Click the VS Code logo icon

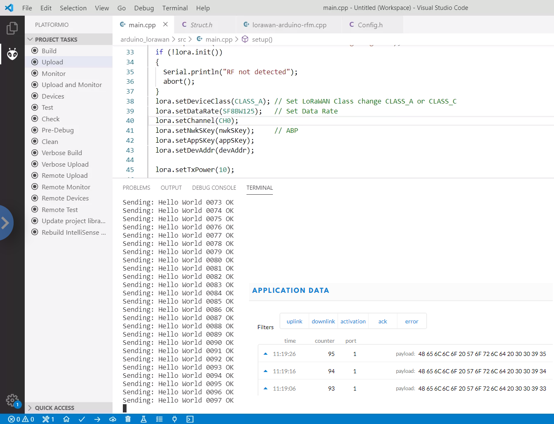9,8
